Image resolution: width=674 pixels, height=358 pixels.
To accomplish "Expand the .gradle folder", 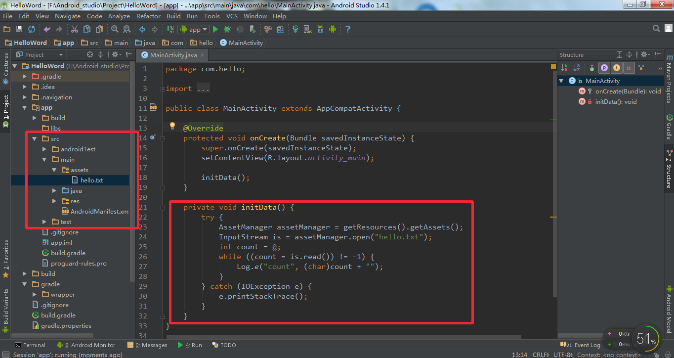I will tap(25, 76).
